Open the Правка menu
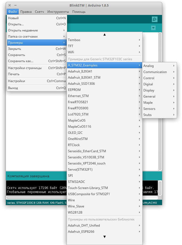 26,12
